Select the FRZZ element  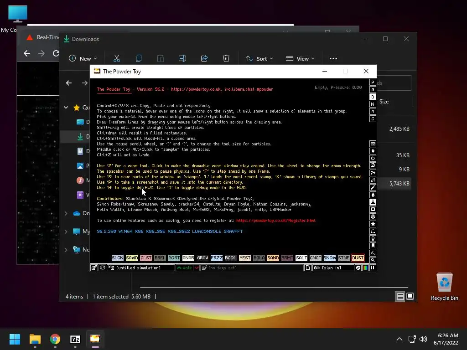click(x=216, y=258)
